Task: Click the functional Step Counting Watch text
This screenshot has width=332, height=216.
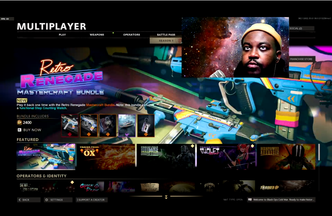Action: pos(43,108)
